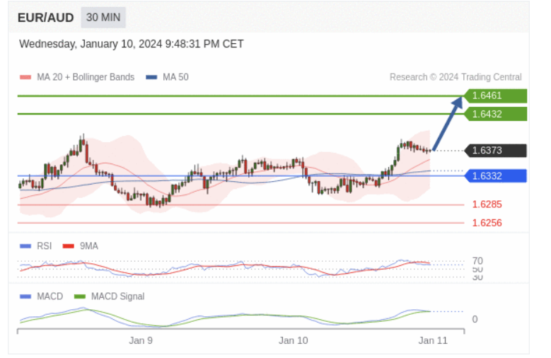This screenshot has width=551, height=358.
Task: Click the blue MACD legend swatch
Action: tap(25, 296)
